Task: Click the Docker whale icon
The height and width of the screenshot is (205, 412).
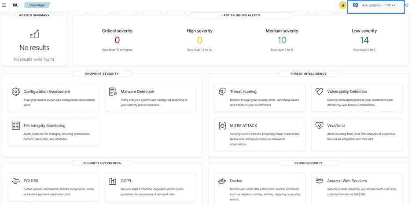Action: (x=222, y=181)
